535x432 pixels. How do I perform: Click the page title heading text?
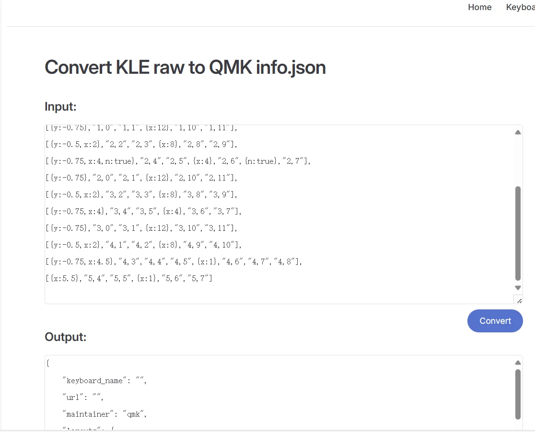coord(185,68)
